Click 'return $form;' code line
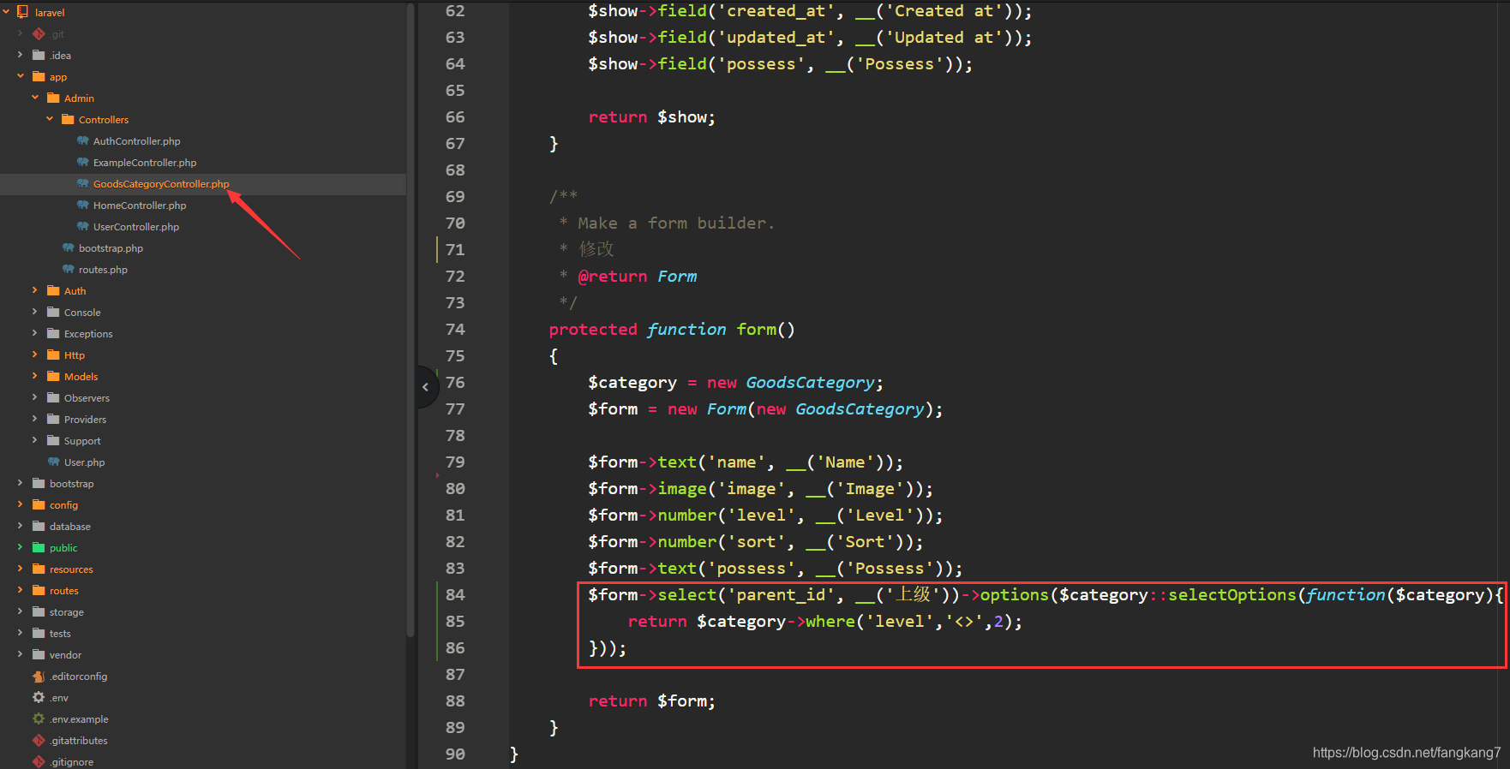This screenshot has height=769, width=1510. pos(651,701)
